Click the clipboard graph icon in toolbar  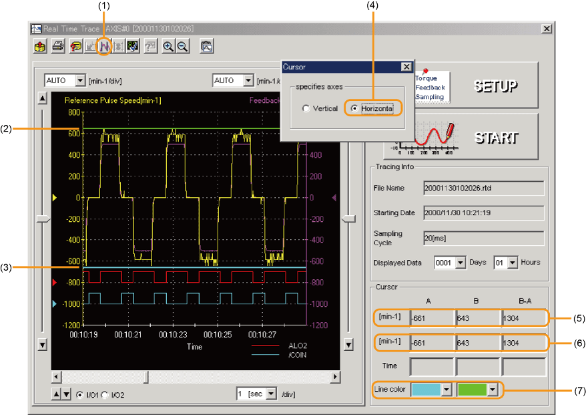coord(206,47)
